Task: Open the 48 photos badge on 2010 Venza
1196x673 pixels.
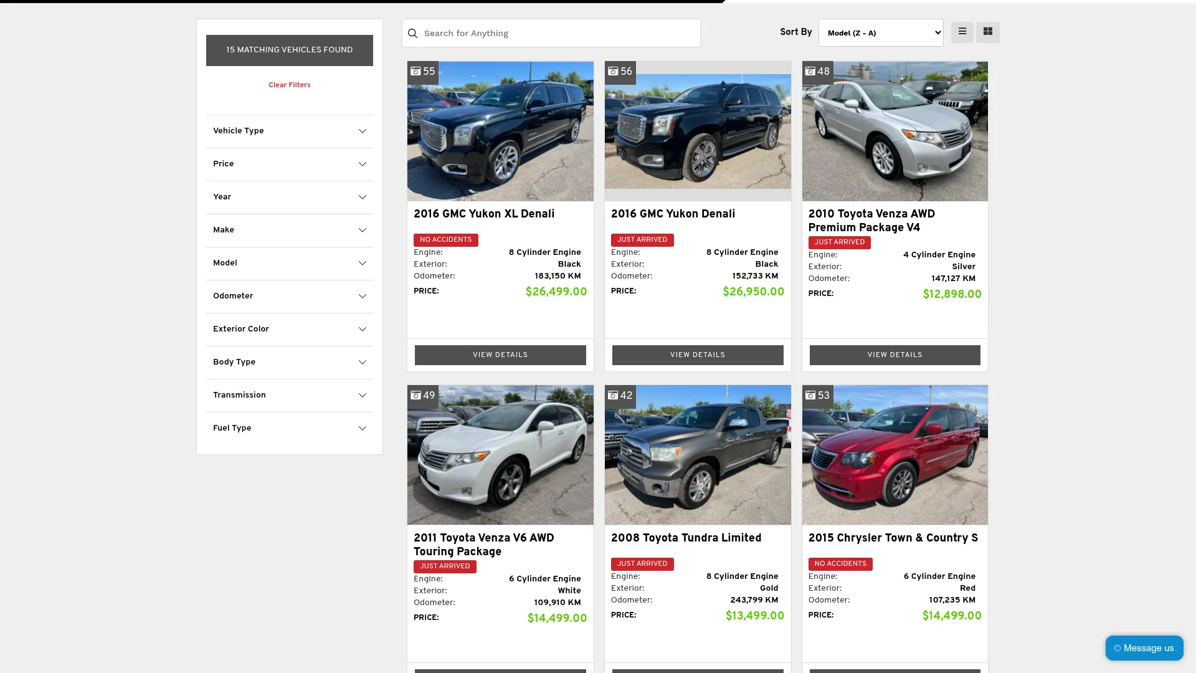Action: click(817, 72)
